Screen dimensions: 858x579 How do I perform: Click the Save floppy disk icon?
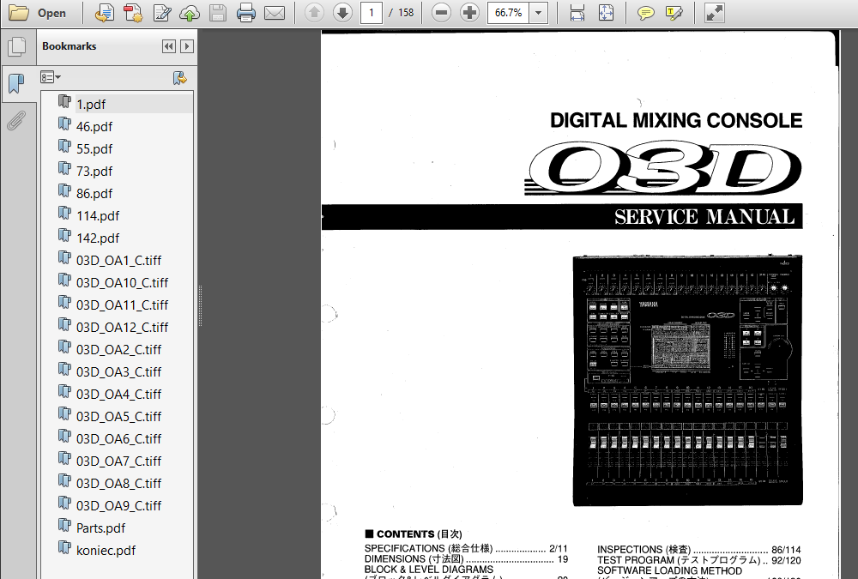(217, 13)
